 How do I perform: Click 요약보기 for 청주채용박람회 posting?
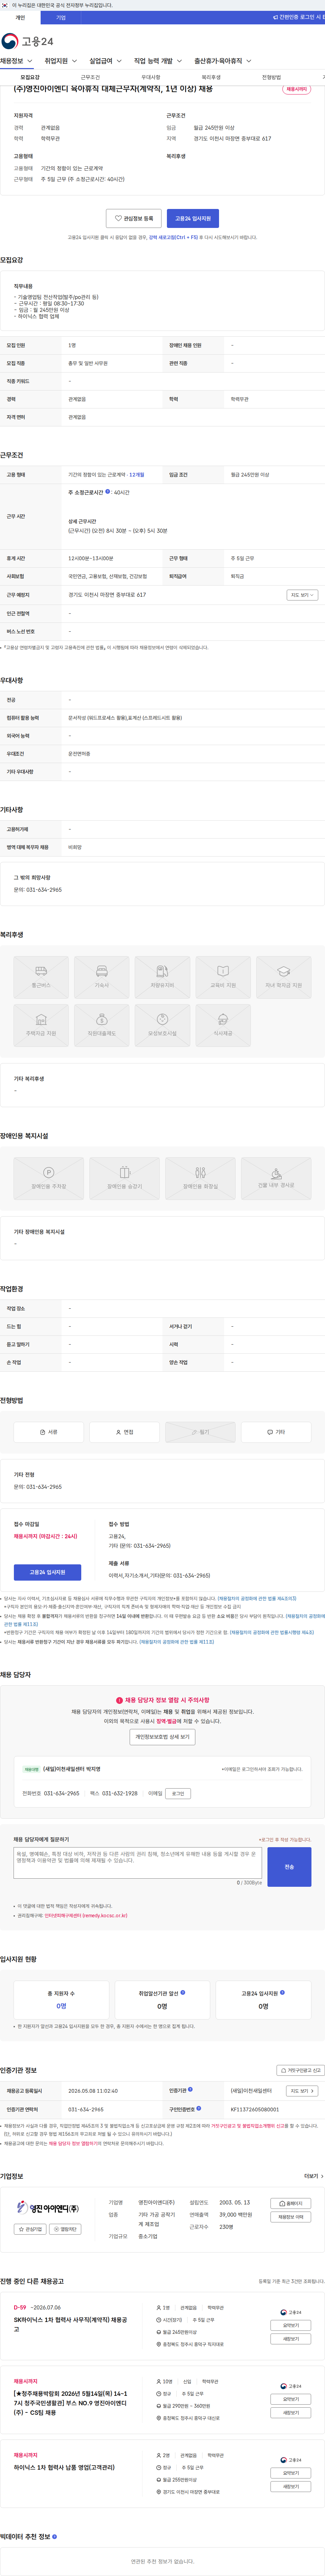[291, 2399]
